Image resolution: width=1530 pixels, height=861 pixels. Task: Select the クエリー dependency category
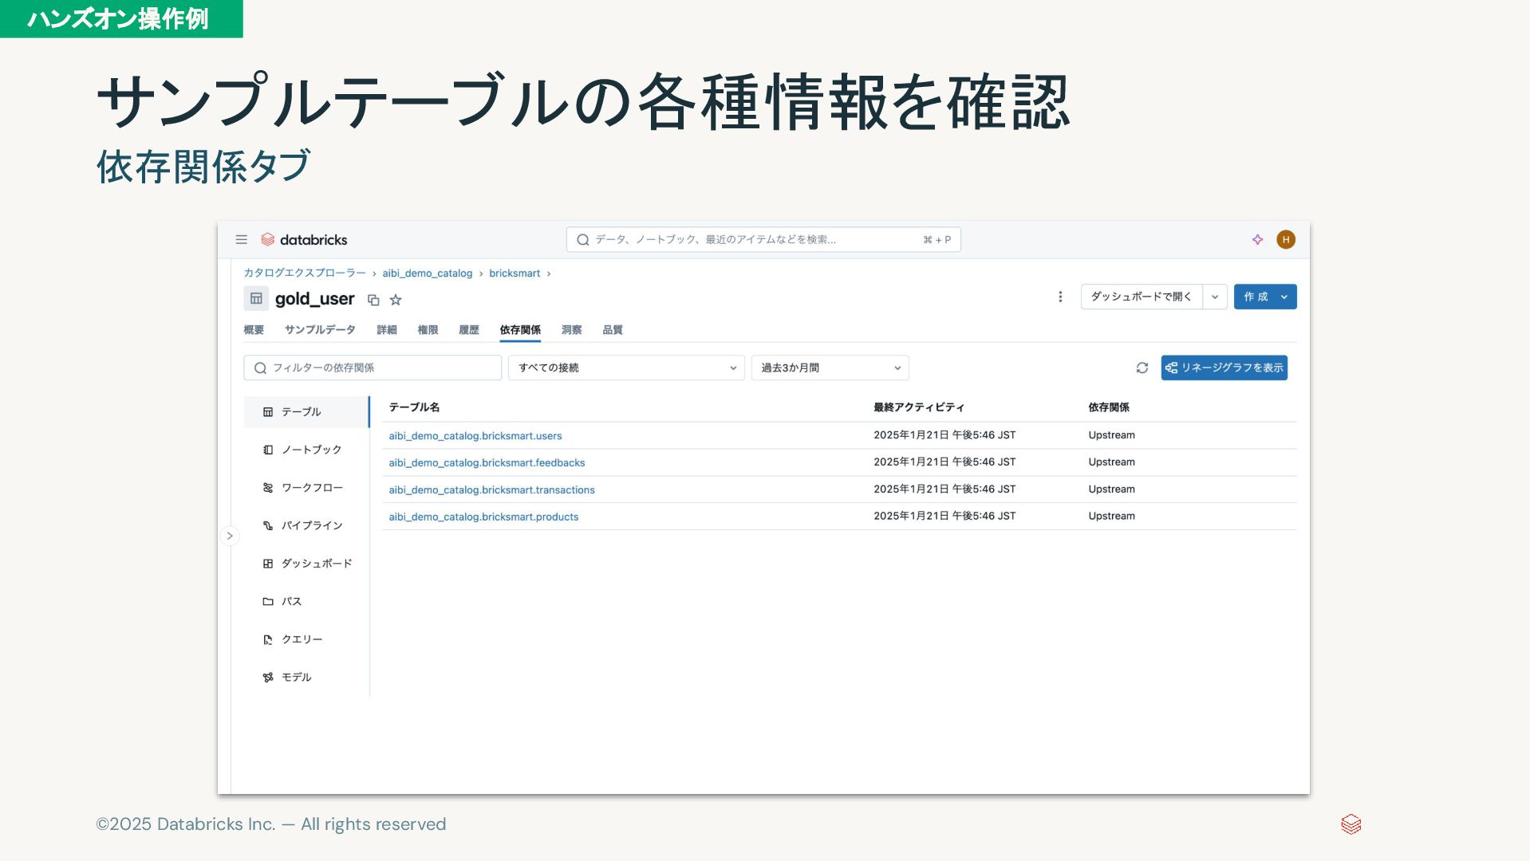coord(306,639)
